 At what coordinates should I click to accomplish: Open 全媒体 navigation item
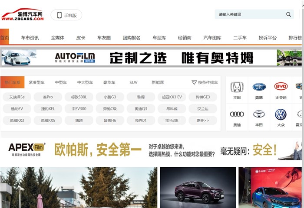point(58,38)
